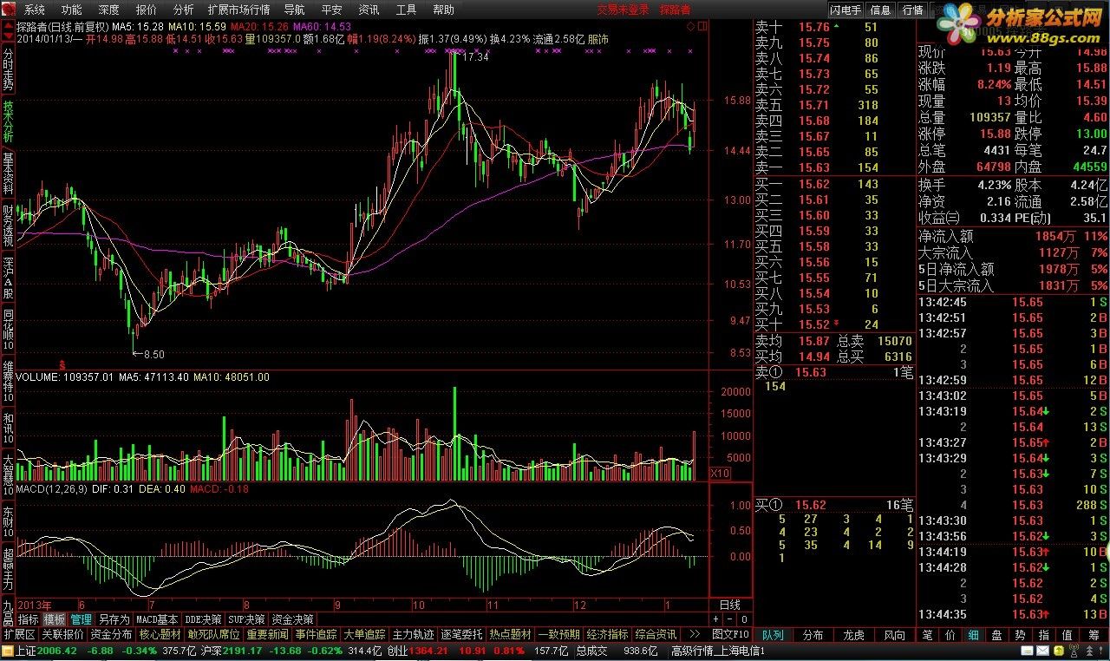Screen dimensions: 1110x661
Task: Open the 关联报价 tab
Action: (x=62, y=634)
